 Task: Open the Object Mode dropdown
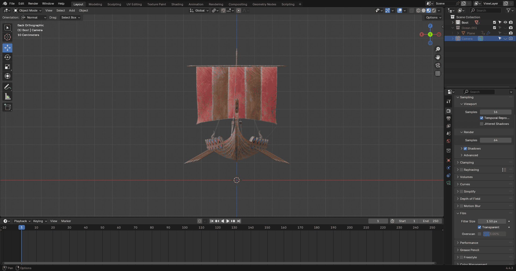pos(27,10)
